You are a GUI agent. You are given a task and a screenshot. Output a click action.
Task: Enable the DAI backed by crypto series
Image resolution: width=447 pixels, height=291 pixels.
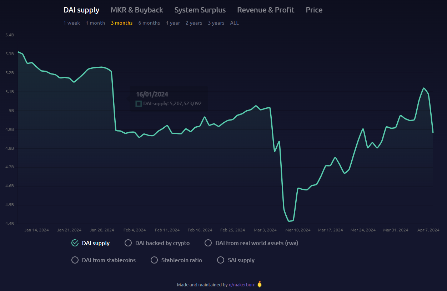(x=128, y=243)
